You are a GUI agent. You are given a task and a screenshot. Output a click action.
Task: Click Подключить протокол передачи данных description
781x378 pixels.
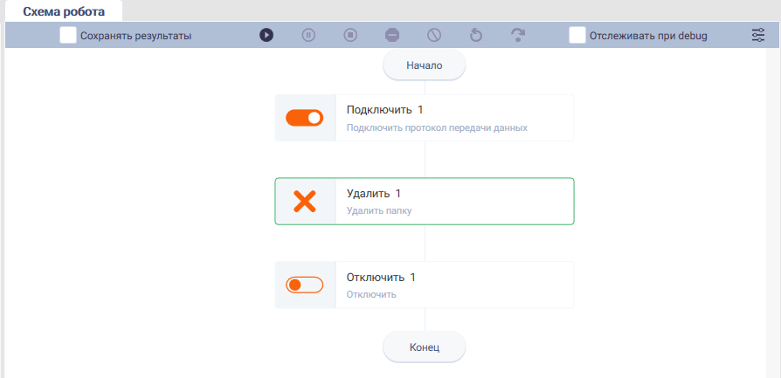click(437, 127)
